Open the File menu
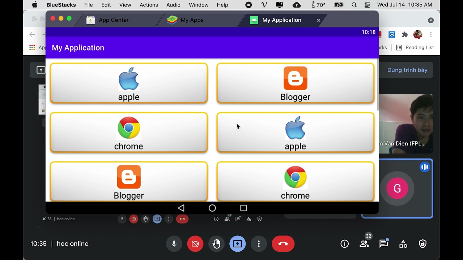 click(88, 5)
